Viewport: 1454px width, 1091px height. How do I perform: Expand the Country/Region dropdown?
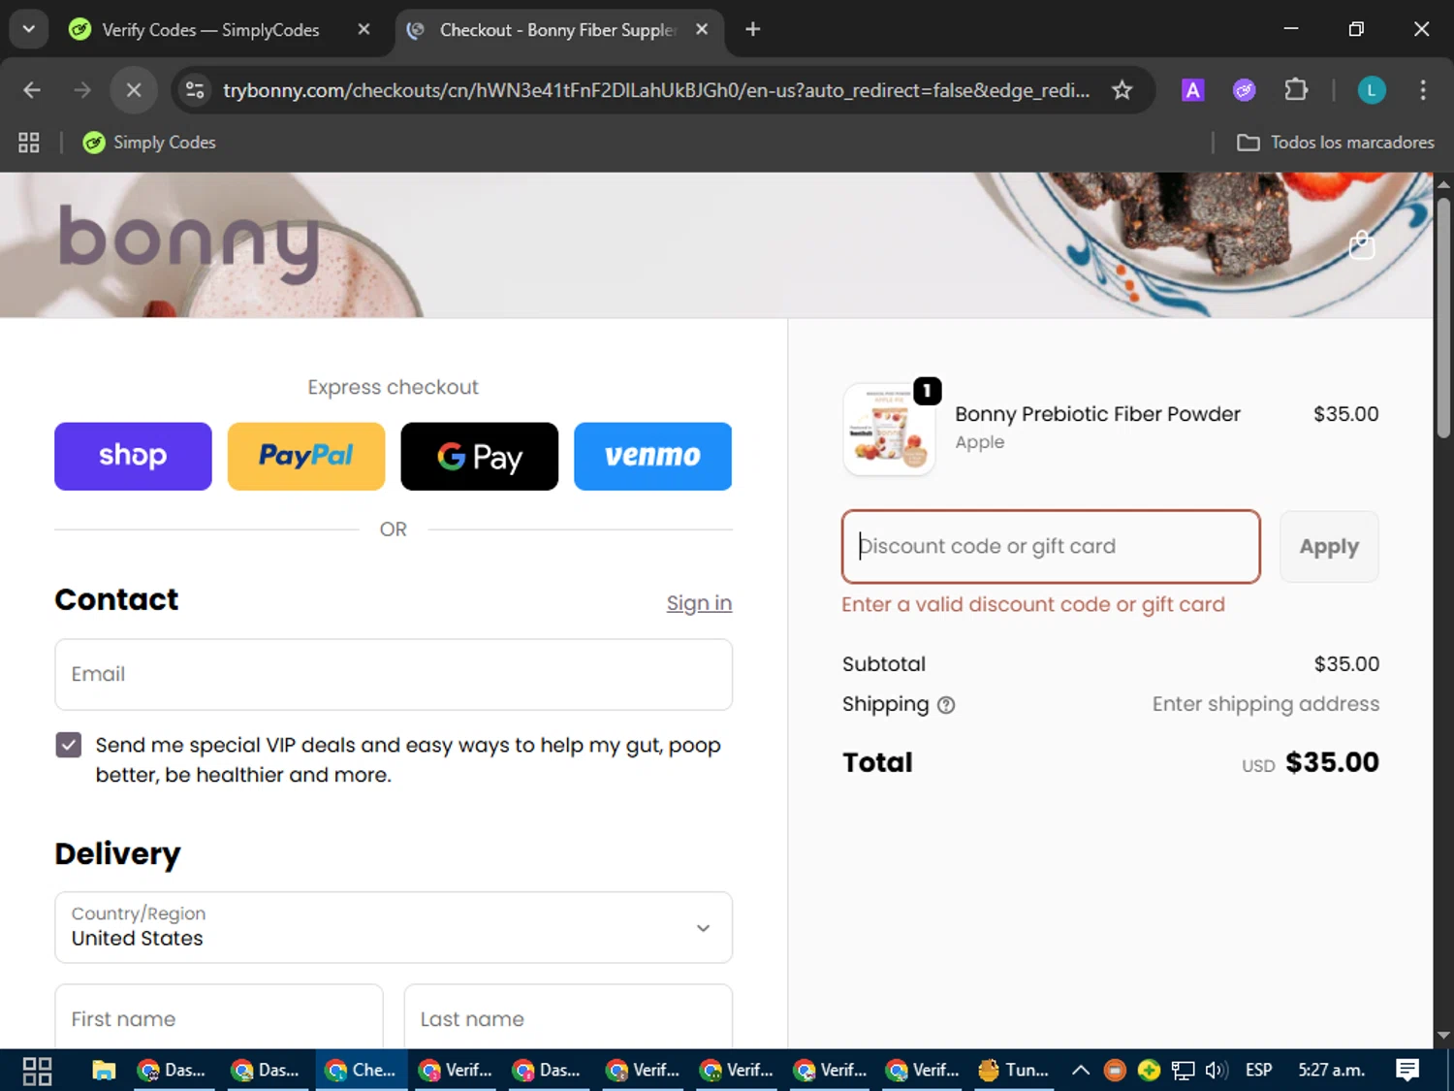click(394, 927)
